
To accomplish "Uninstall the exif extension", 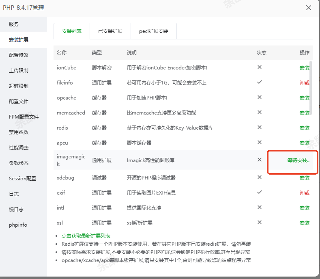I will pyautogui.click(x=304, y=193).
